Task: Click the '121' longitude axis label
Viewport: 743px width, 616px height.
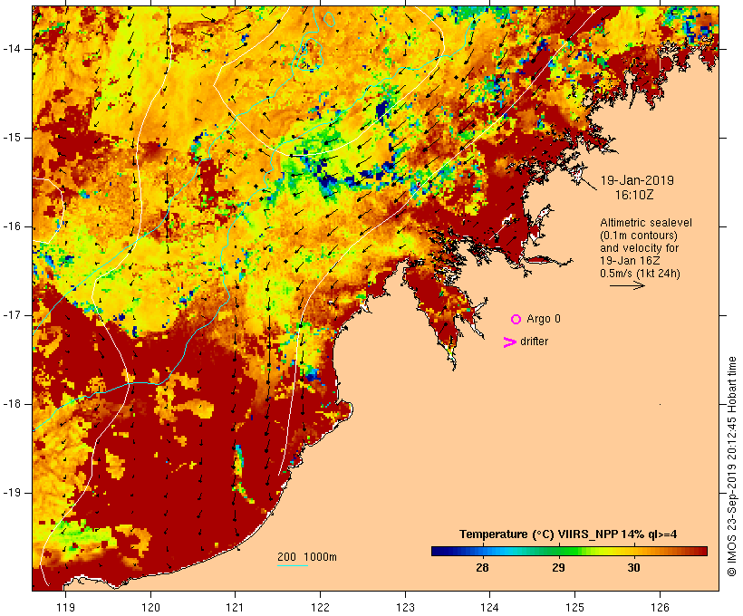Action: click(235, 607)
